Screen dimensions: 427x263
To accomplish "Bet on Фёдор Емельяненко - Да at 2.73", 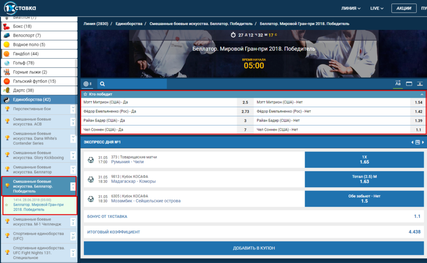I will coord(245,111).
